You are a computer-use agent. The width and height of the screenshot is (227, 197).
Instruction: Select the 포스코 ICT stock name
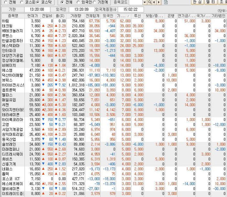point(11,179)
